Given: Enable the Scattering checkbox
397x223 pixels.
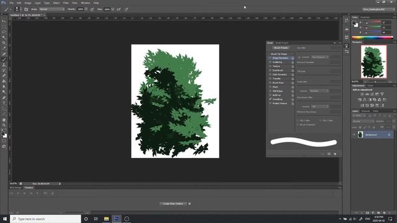Looking at the screenshot, I should pos(270,62).
